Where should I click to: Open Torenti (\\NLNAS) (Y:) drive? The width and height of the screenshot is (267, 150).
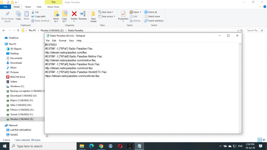[19, 115]
